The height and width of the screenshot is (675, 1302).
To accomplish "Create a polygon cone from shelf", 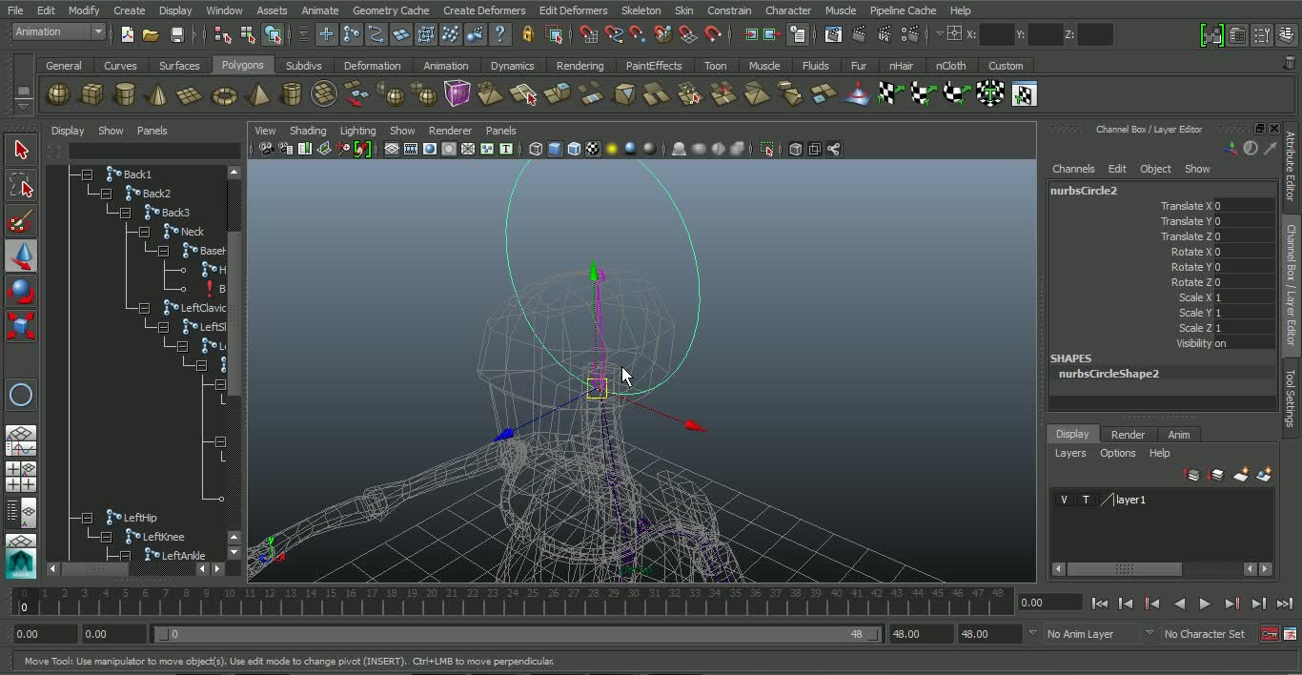I will (x=158, y=94).
